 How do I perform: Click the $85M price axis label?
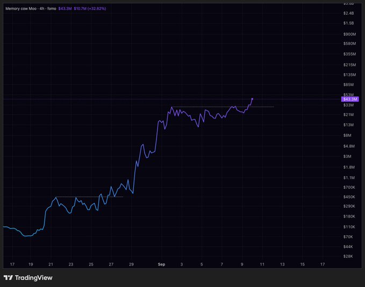coord(348,85)
